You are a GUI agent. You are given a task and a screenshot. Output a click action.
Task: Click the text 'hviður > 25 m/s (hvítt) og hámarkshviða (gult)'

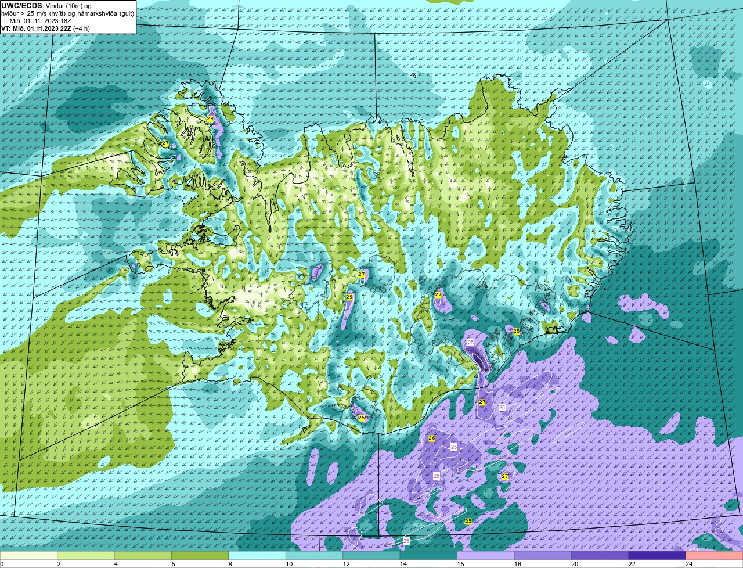[68, 13]
